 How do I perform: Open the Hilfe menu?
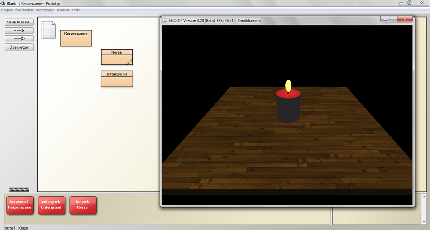tap(76, 10)
